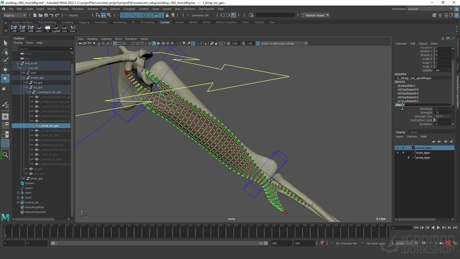
Task: Select zAttachment4 in INPUTS list
Action: coord(408,89)
